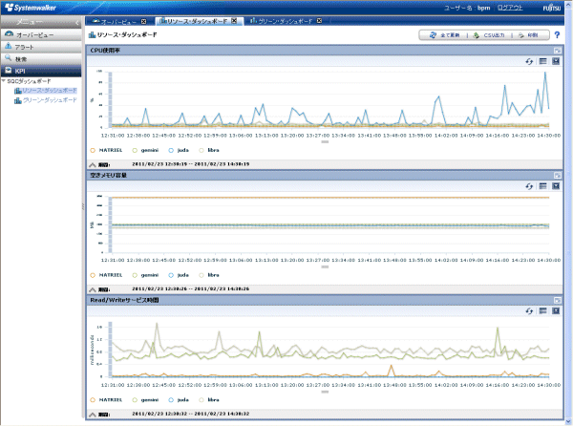Open table view for CPU使用率 chart
The height and width of the screenshot is (426, 573).
point(542,61)
